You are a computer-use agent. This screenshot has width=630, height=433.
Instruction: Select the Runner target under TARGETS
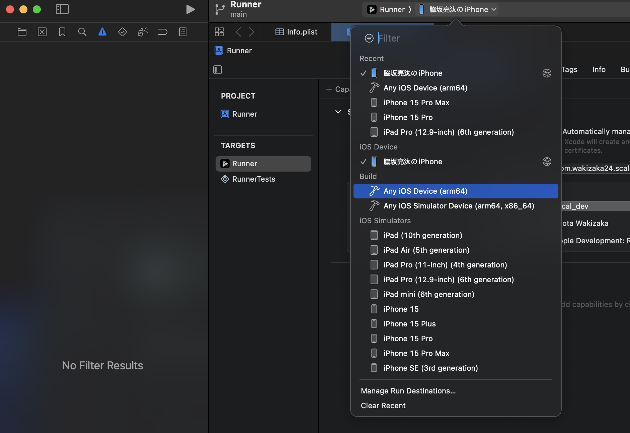click(x=263, y=164)
